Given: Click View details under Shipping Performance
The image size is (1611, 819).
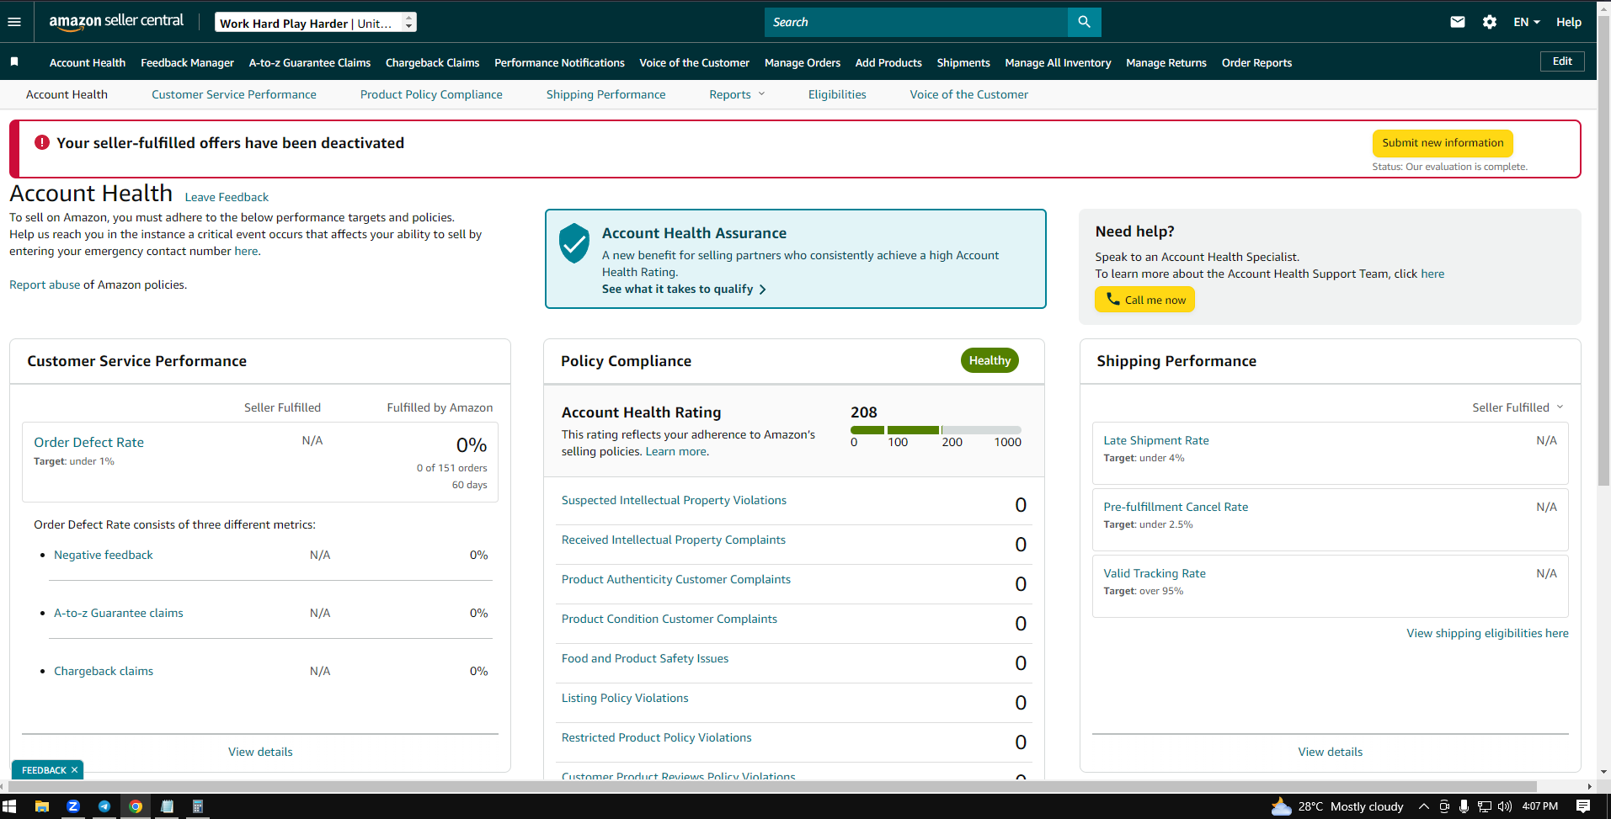Looking at the screenshot, I should coord(1330,752).
